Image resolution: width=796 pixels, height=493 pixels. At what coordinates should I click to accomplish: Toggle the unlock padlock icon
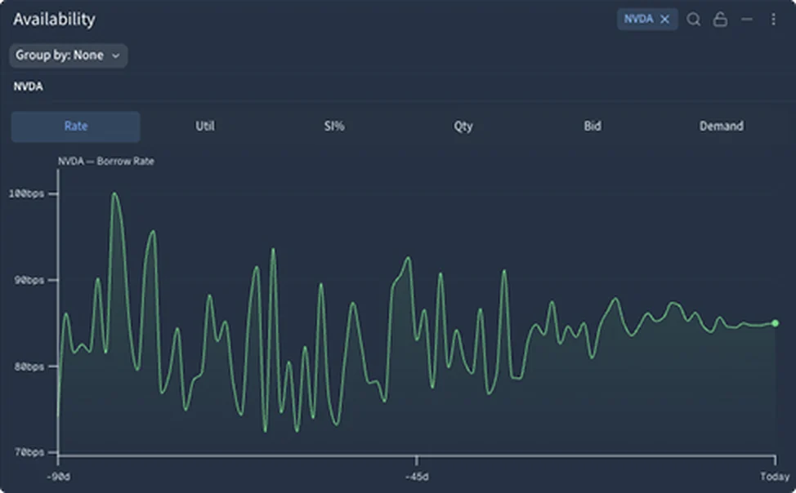coord(720,20)
